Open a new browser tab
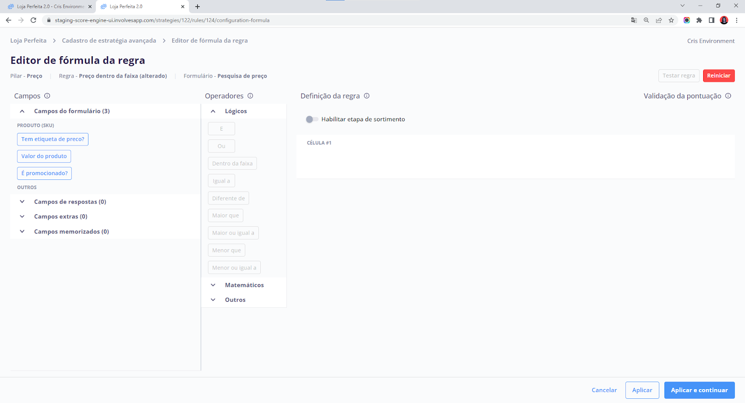This screenshot has width=745, height=403. (x=197, y=7)
